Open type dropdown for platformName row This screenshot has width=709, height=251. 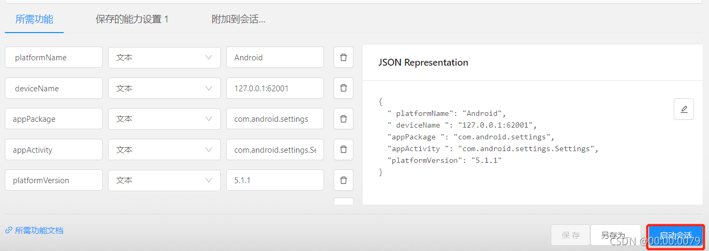click(x=164, y=57)
